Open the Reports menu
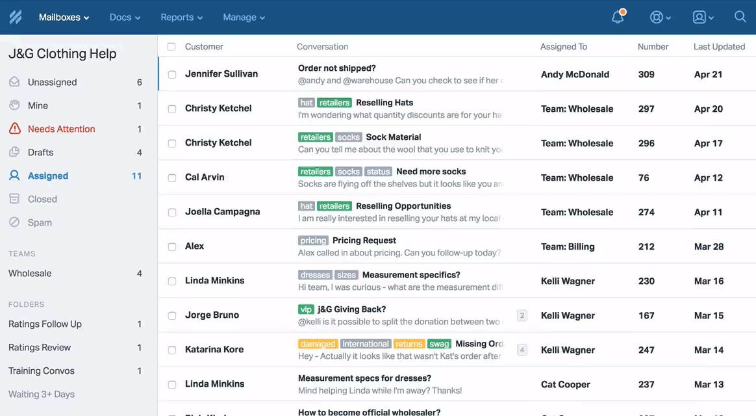The width and height of the screenshot is (756, 416). [181, 18]
